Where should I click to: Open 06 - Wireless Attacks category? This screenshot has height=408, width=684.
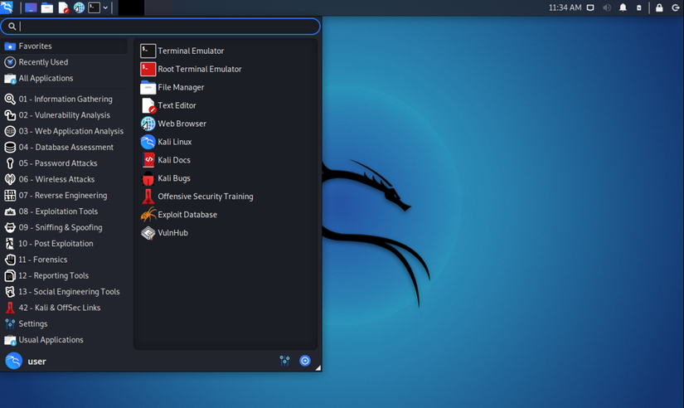[64, 179]
